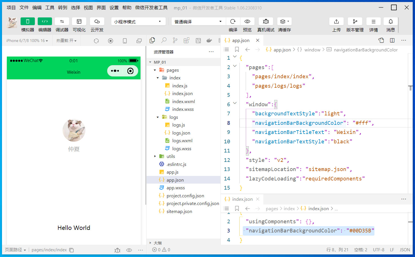
Task: Click the simulator stop icon
Action: (x=111, y=41)
